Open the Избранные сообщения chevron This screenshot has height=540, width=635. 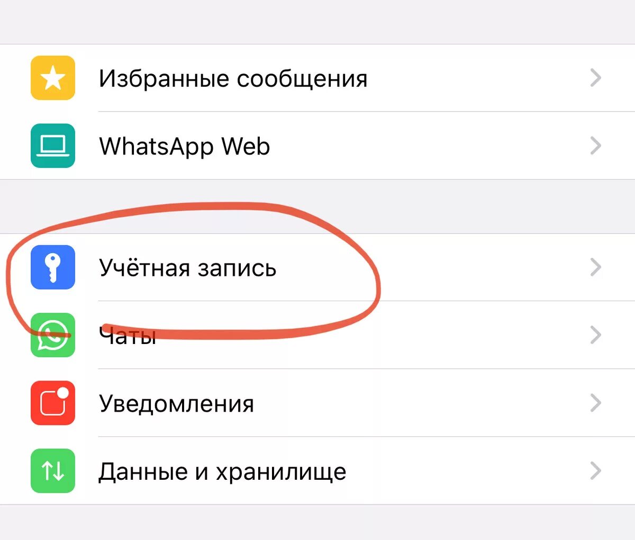click(x=596, y=78)
